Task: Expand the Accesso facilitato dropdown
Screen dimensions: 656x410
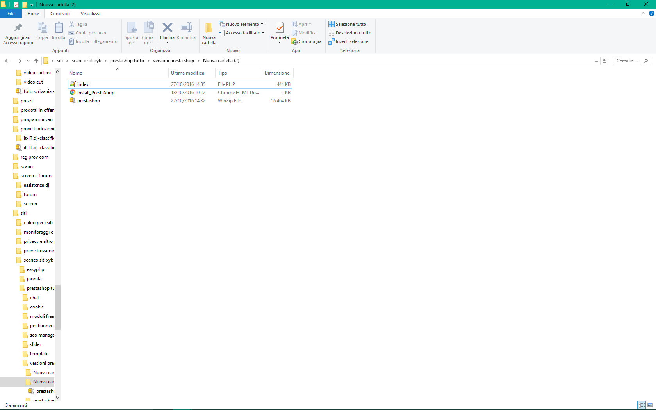Action: point(241,33)
